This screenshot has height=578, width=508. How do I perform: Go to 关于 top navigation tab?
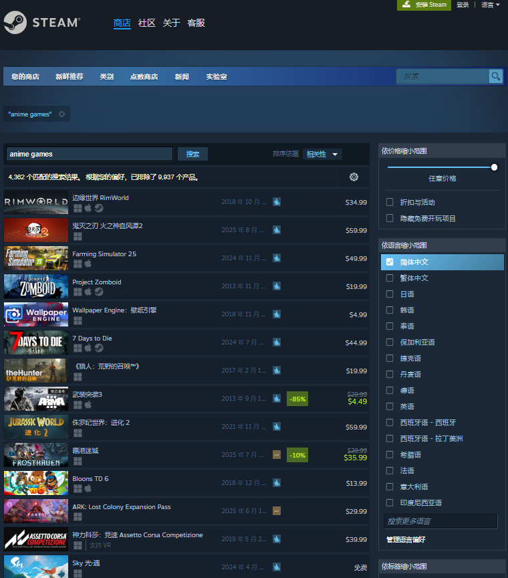[171, 23]
